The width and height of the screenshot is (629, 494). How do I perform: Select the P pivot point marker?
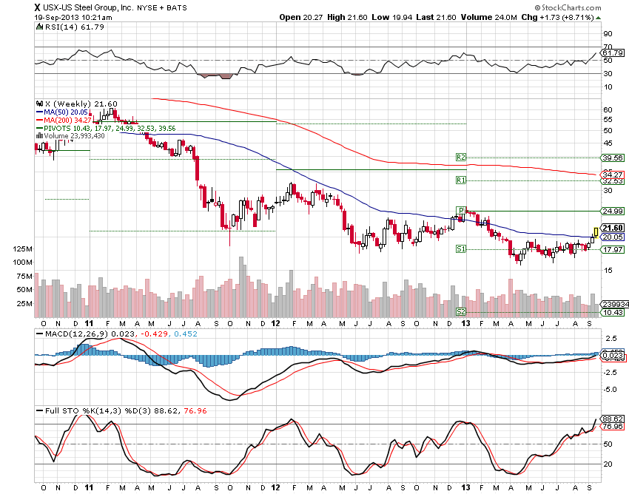coord(461,211)
